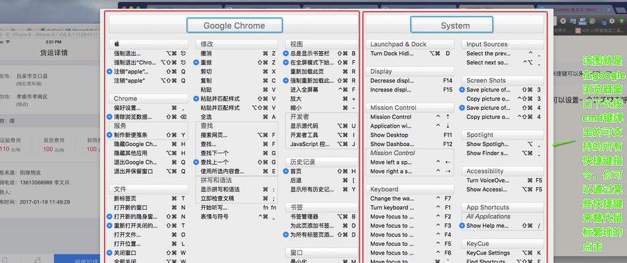Screen dimensions: 627x263
Task: Select Show Spotlight search row
Action: pyautogui.click(x=503, y=144)
